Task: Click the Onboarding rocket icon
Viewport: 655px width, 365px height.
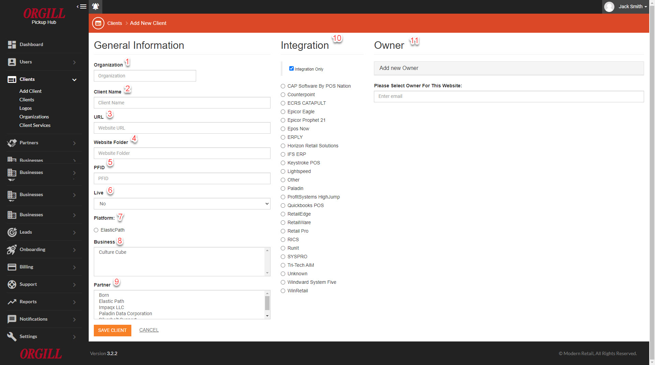Action: pyautogui.click(x=12, y=249)
